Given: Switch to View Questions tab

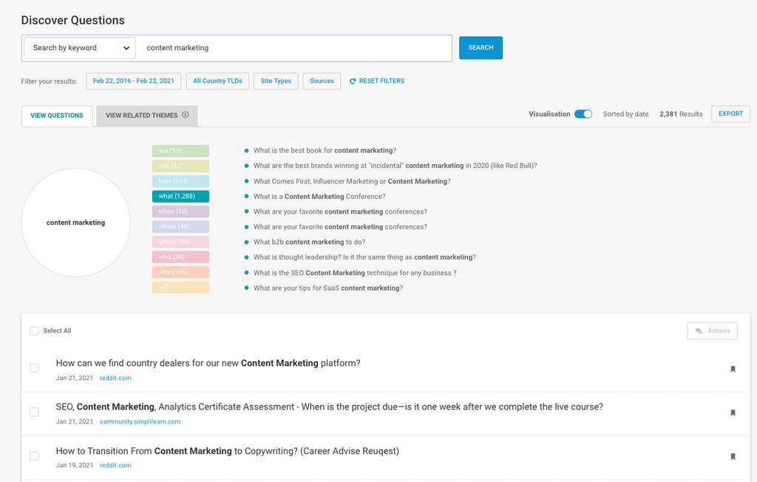Looking at the screenshot, I should [x=57, y=116].
